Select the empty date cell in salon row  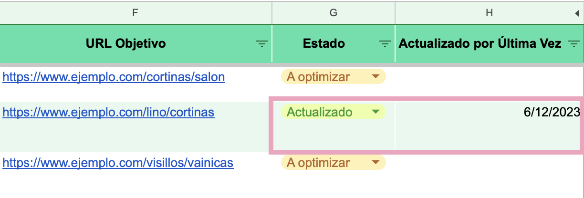point(489,76)
